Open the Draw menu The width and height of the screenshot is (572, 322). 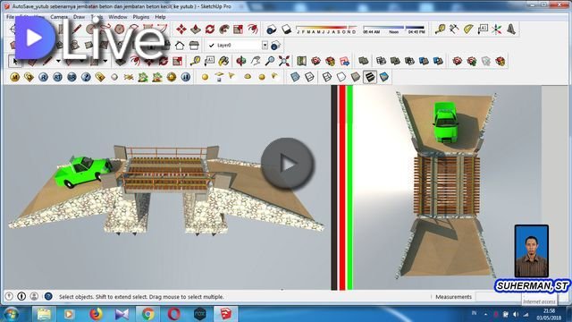coord(79,17)
